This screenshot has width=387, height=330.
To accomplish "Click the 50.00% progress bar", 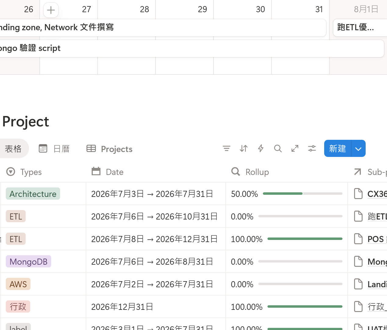I will [303, 194].
